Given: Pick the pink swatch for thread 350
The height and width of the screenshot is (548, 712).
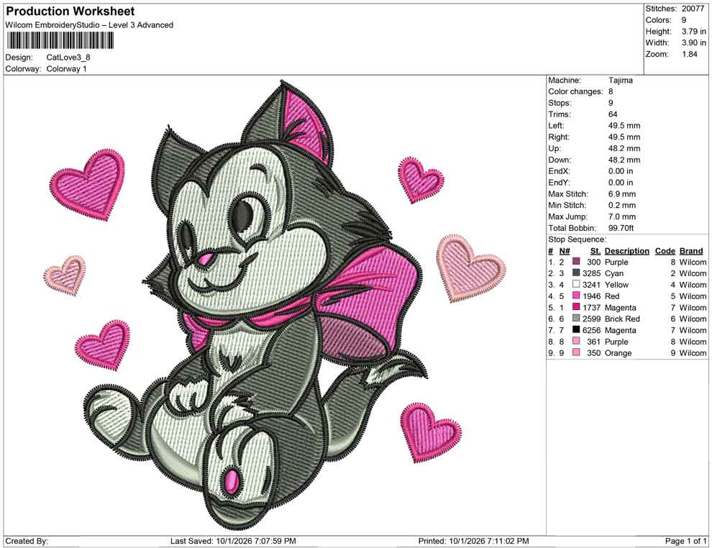Looking at the screenshot, I should pos(576,352).
